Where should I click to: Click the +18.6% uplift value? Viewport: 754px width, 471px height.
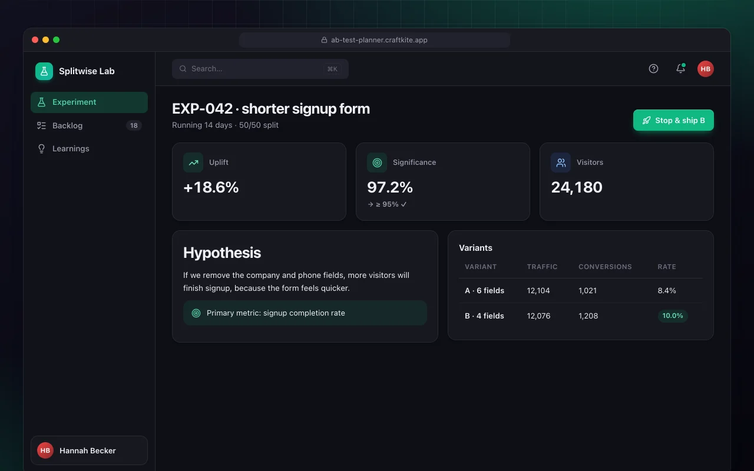tap(211, 187)
